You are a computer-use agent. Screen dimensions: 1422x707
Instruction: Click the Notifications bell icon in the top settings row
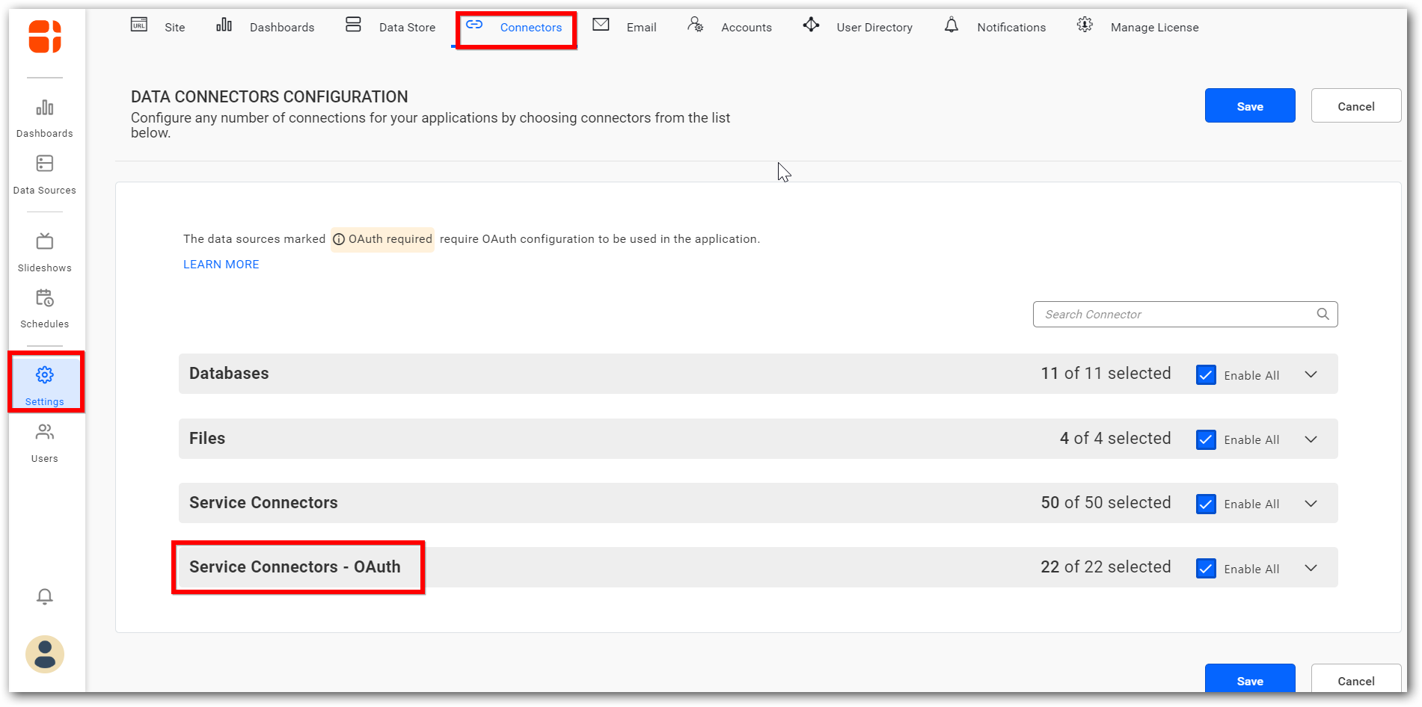pos(951,25)
